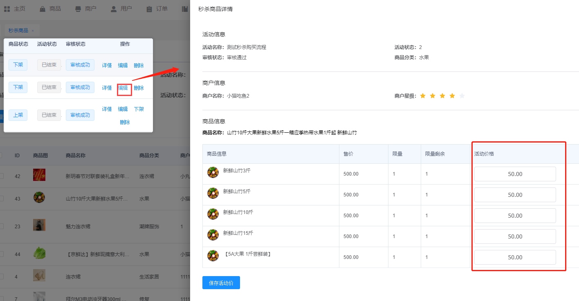This screenshot has width=579, height=301.
Task: Click the fifth merchant rating star
Action: pos(462,96)
